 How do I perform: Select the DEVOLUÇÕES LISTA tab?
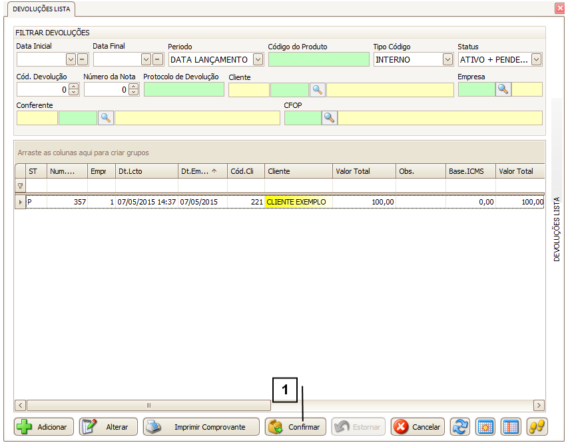pos(40,9)
